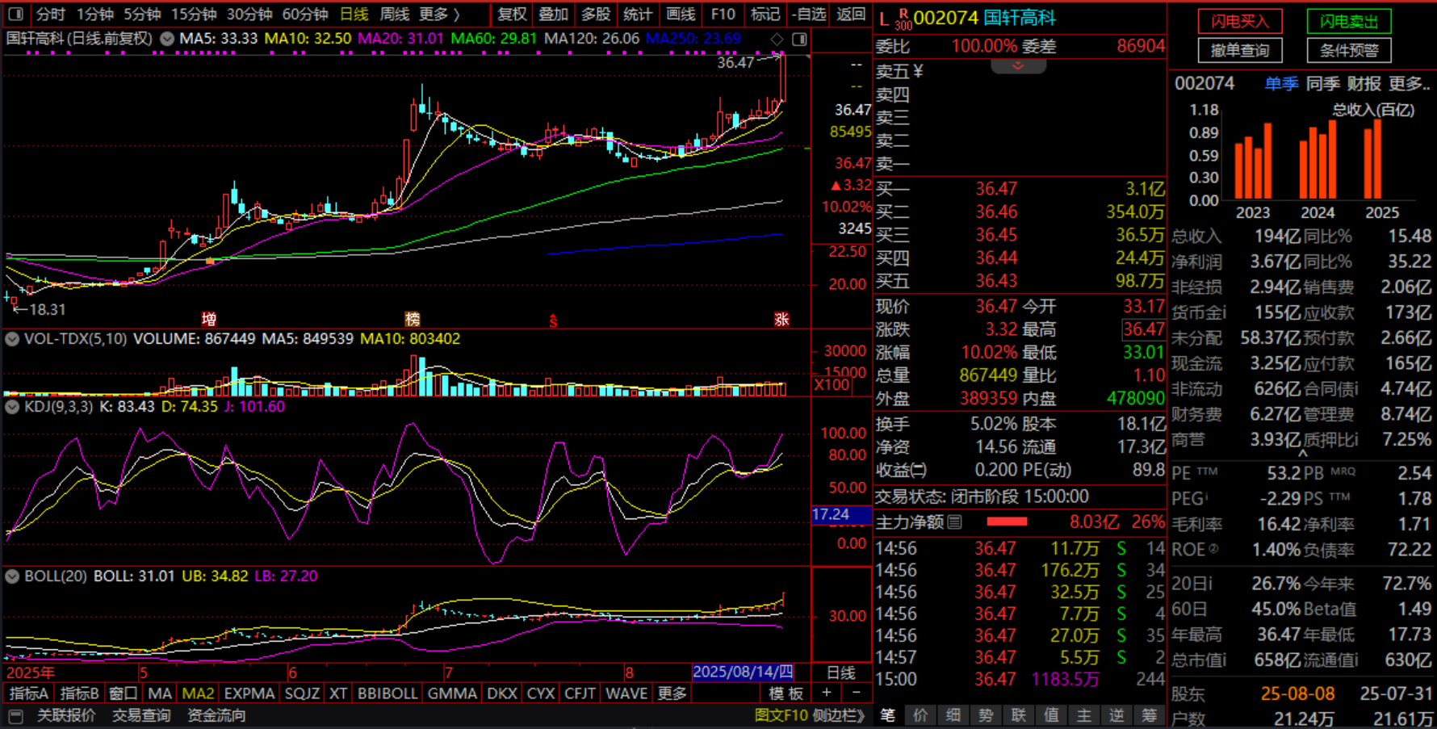This screenshot has height=729, width=1437.
Task: Open the 多股 multi-stock view
Action: [x=596, y=14]
